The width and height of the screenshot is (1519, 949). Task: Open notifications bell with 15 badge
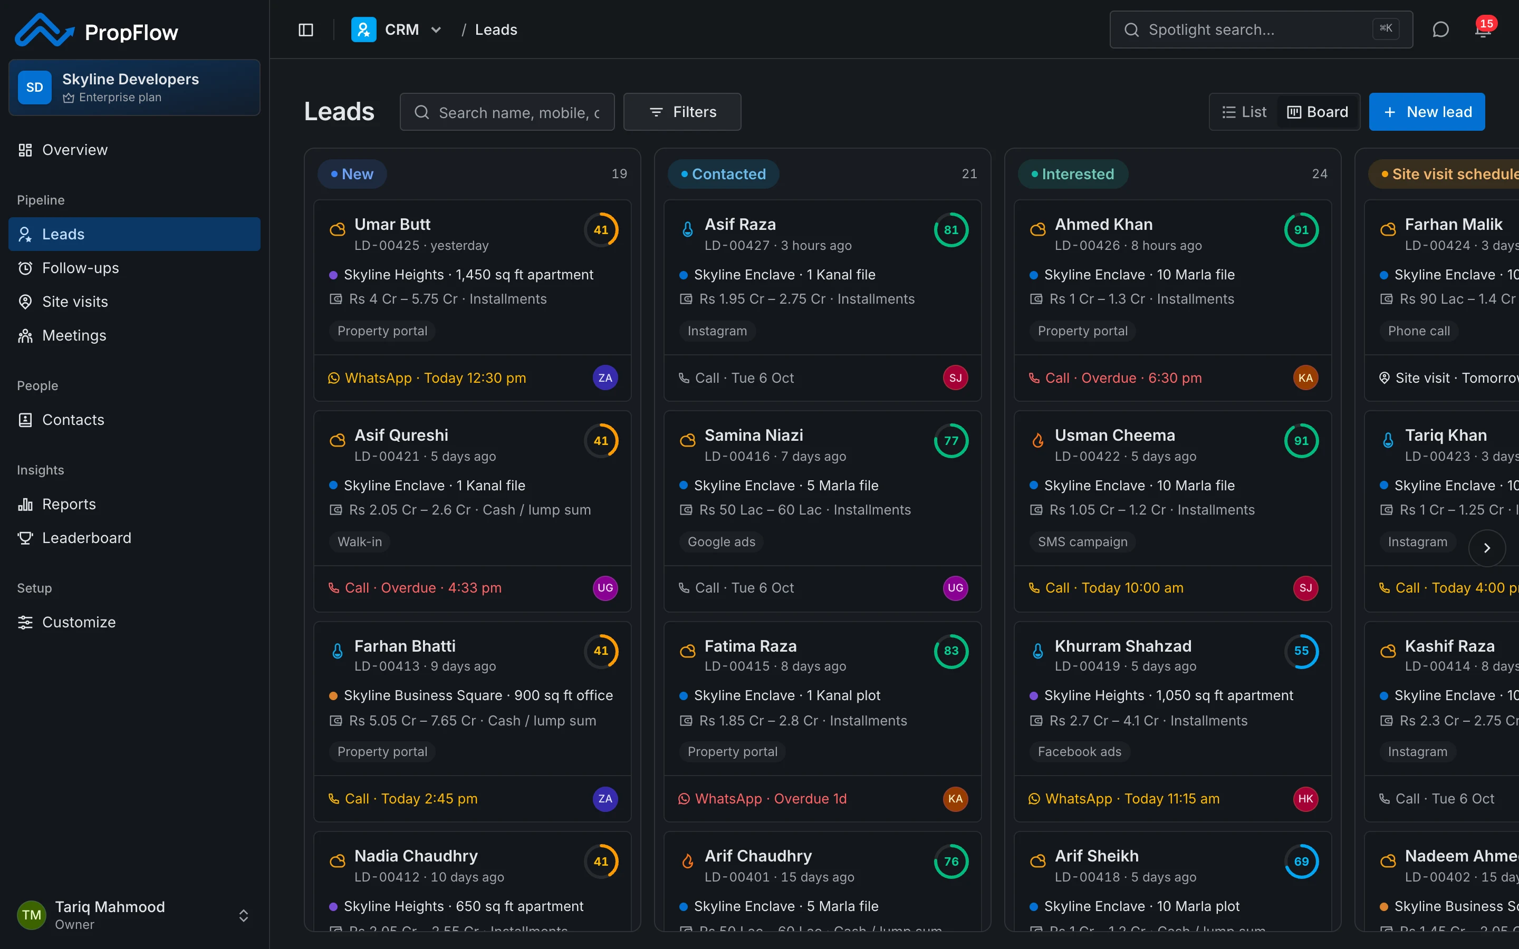[x=1483, y=30]
